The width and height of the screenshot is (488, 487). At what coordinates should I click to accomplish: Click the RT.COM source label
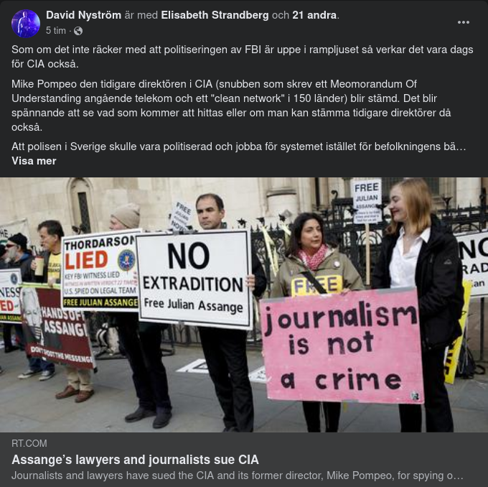click(x=29, y=443)
